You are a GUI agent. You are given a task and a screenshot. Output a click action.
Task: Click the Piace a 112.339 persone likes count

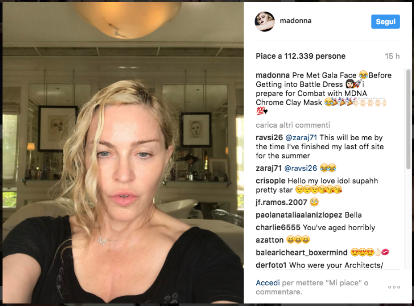[x=301, y=56]
